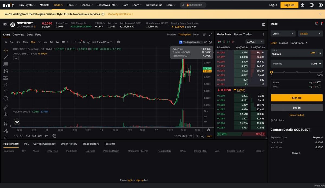Open the multi-chart grid layout icon
325x188 pixels.
204,35
